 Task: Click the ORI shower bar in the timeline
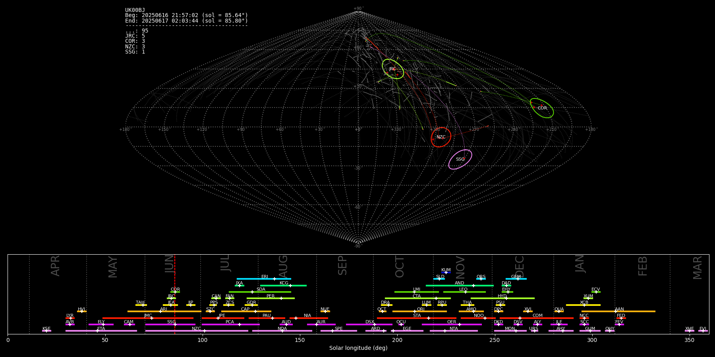pos(419,311)
